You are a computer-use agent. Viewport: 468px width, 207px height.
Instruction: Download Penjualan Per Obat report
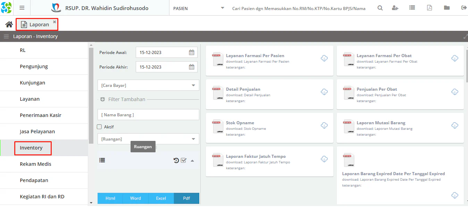coord(455,92)
